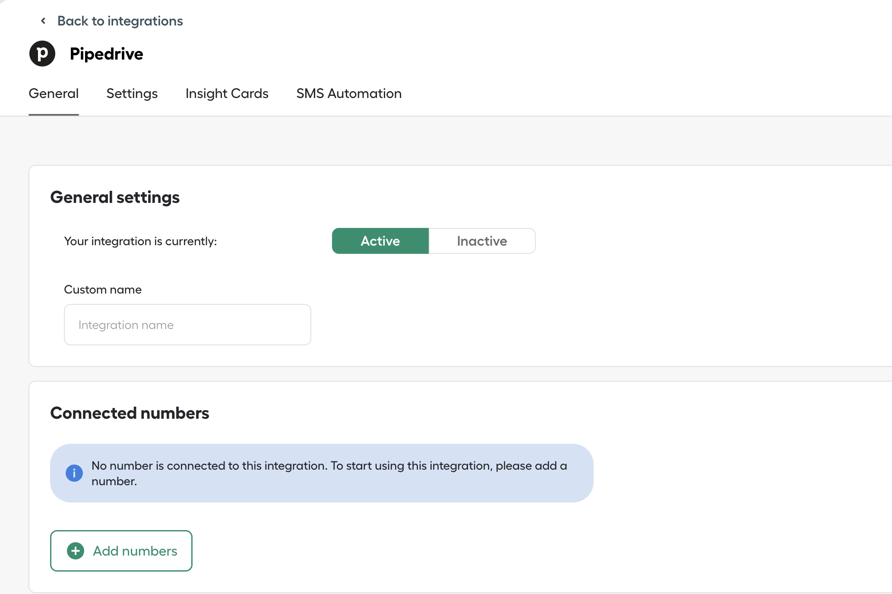
Task: Click the Add numbers button
Action: [121, 551]
